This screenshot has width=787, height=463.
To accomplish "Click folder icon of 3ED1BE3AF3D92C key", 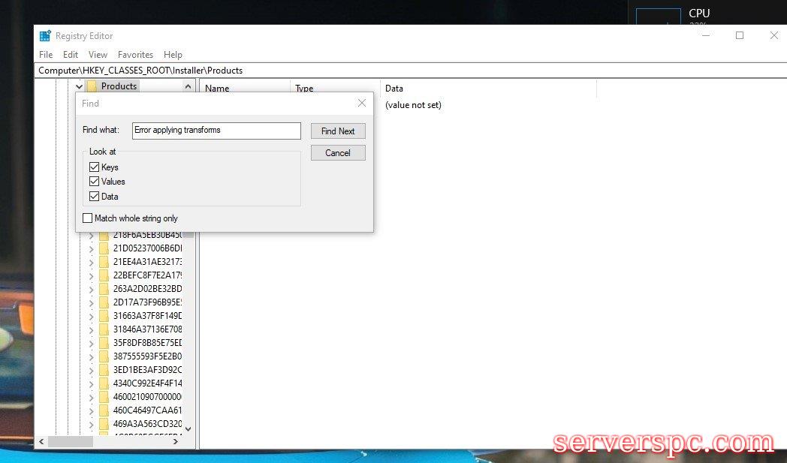I will coord(104,370).
